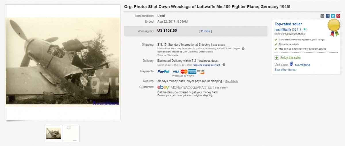Click the seller's feedback star icon
The width and height of the screenshot is (345, 146).
pyautogui.click(x=304, y=30)
